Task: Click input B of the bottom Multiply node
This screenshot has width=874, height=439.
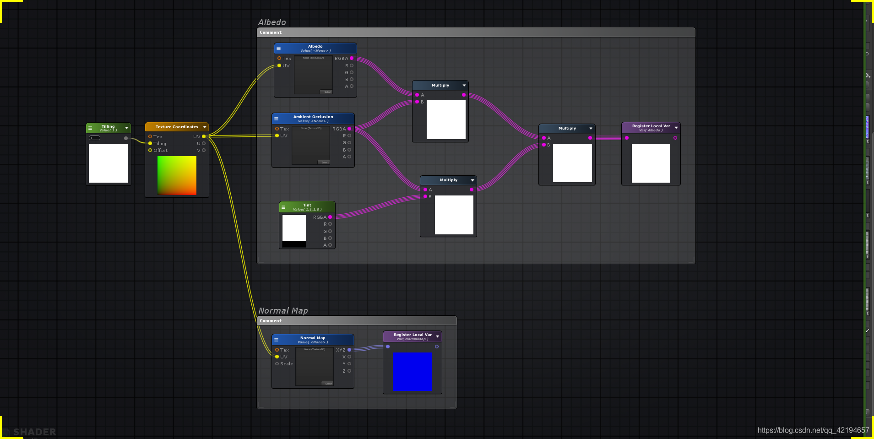Action: (425, 196)
